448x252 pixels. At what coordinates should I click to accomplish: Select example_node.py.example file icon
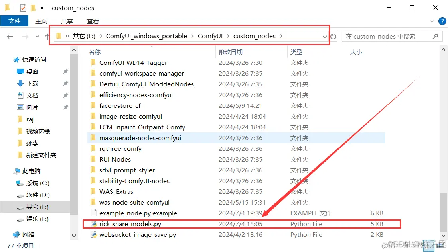93,213
